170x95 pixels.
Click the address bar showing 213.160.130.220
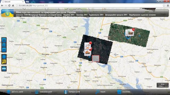point(89,6)
